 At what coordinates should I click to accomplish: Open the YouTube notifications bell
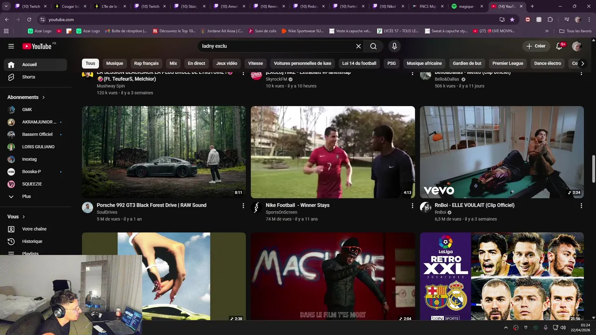coord(559,46)
